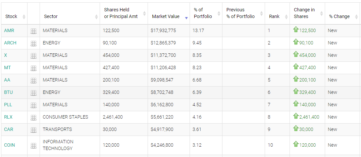Sort by % of Portfolio header

[203, 13]
